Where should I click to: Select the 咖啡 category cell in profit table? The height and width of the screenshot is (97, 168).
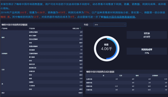pos(14,38)
